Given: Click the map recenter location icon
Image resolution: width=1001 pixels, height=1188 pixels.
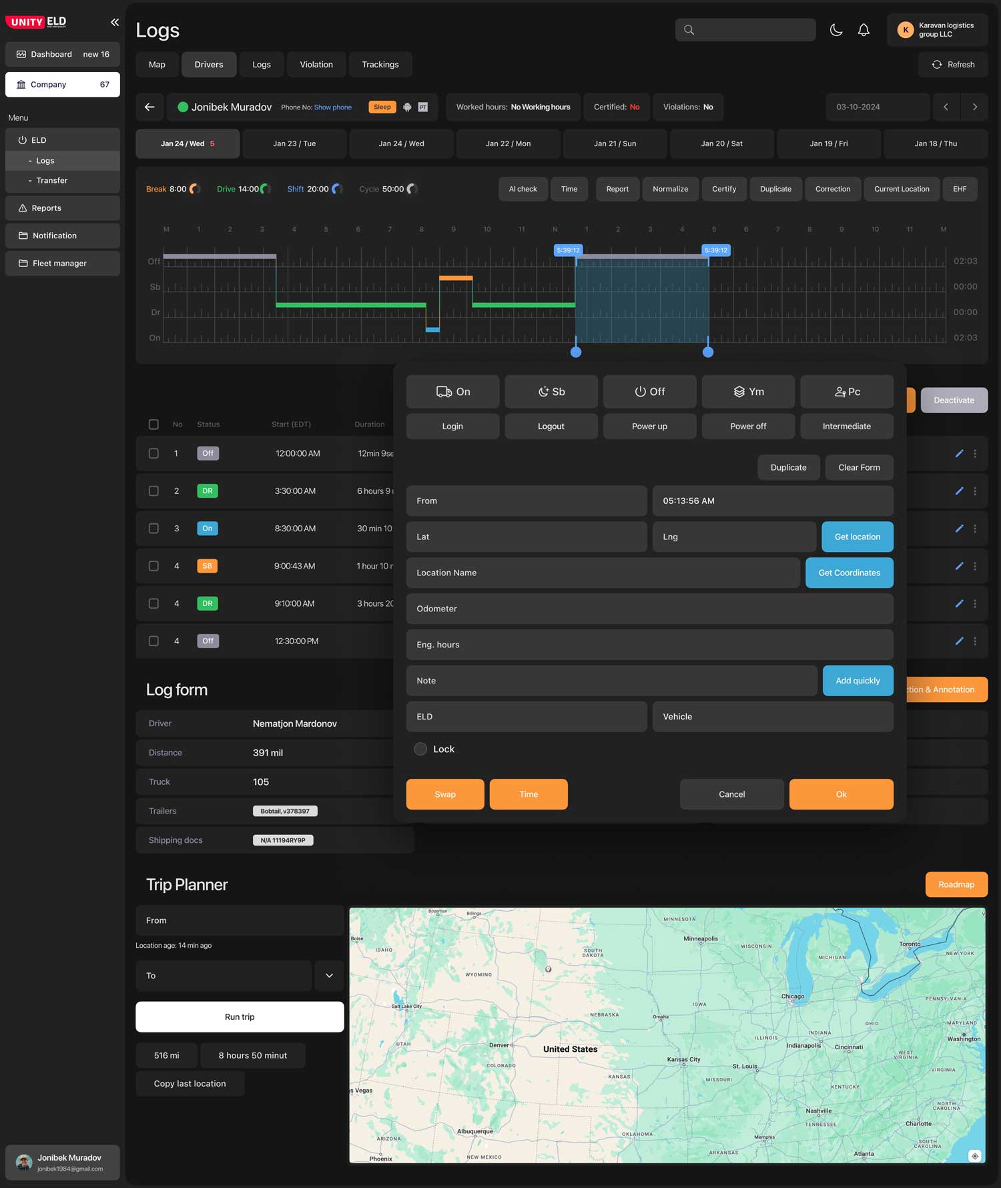Looking at the screenshot, I should [x=974, y=1156].
